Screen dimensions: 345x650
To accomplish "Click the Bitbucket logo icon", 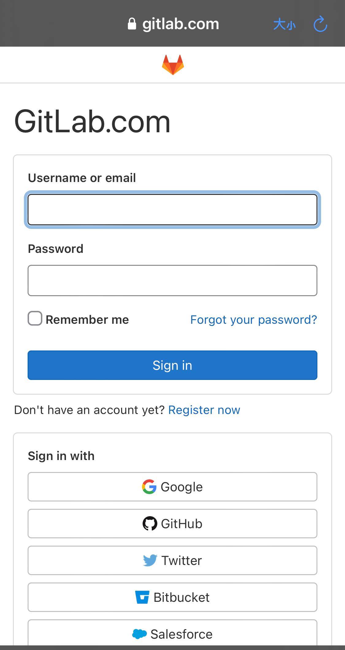I will tap(142, 597).
